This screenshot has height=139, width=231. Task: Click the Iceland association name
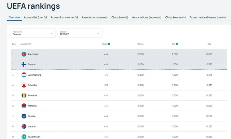(31, 126)
